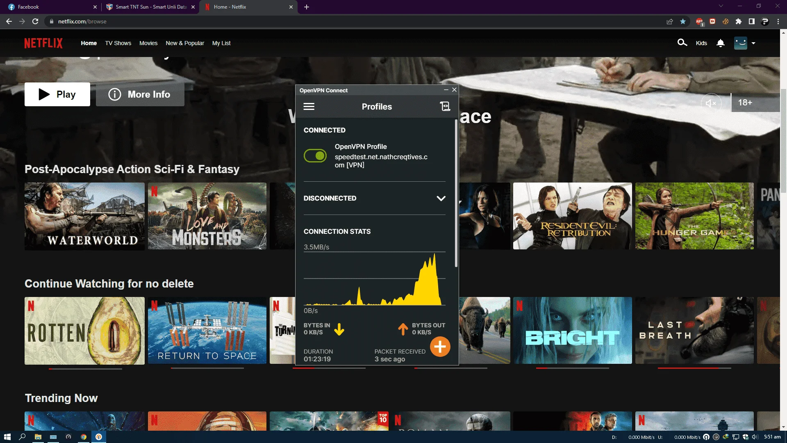
Task: Open File Explorer from the taskbar
Action: pyautogui.click(x=38, y=437)
